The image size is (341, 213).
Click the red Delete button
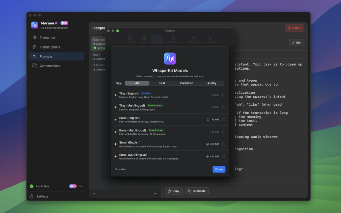pyautogui.click(x=295, y=28)
